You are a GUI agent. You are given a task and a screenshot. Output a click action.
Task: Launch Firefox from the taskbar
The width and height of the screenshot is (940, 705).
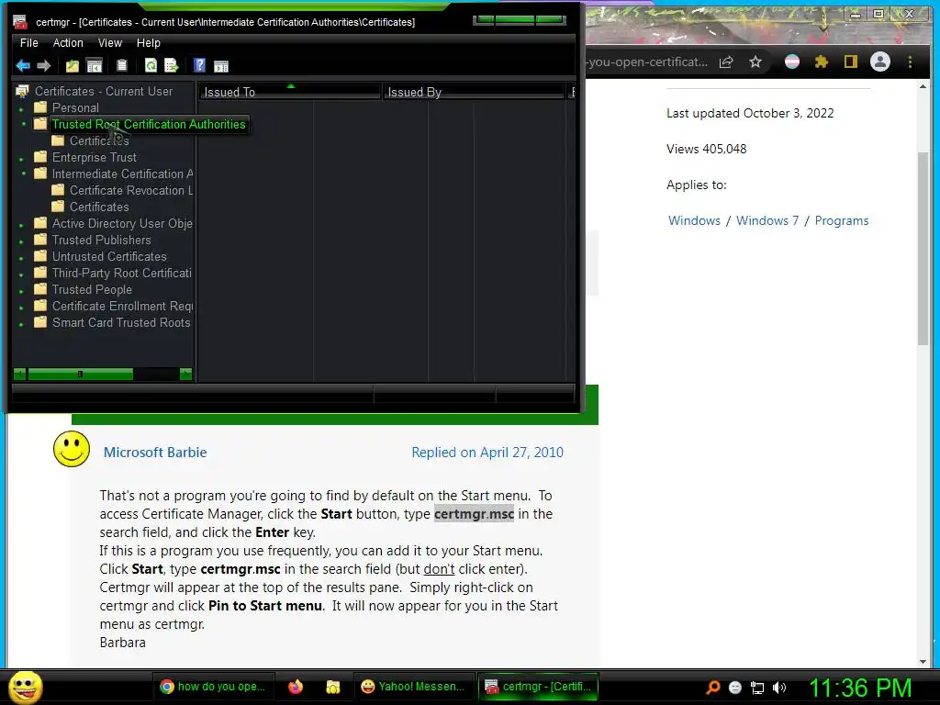[x=296, y=687]
